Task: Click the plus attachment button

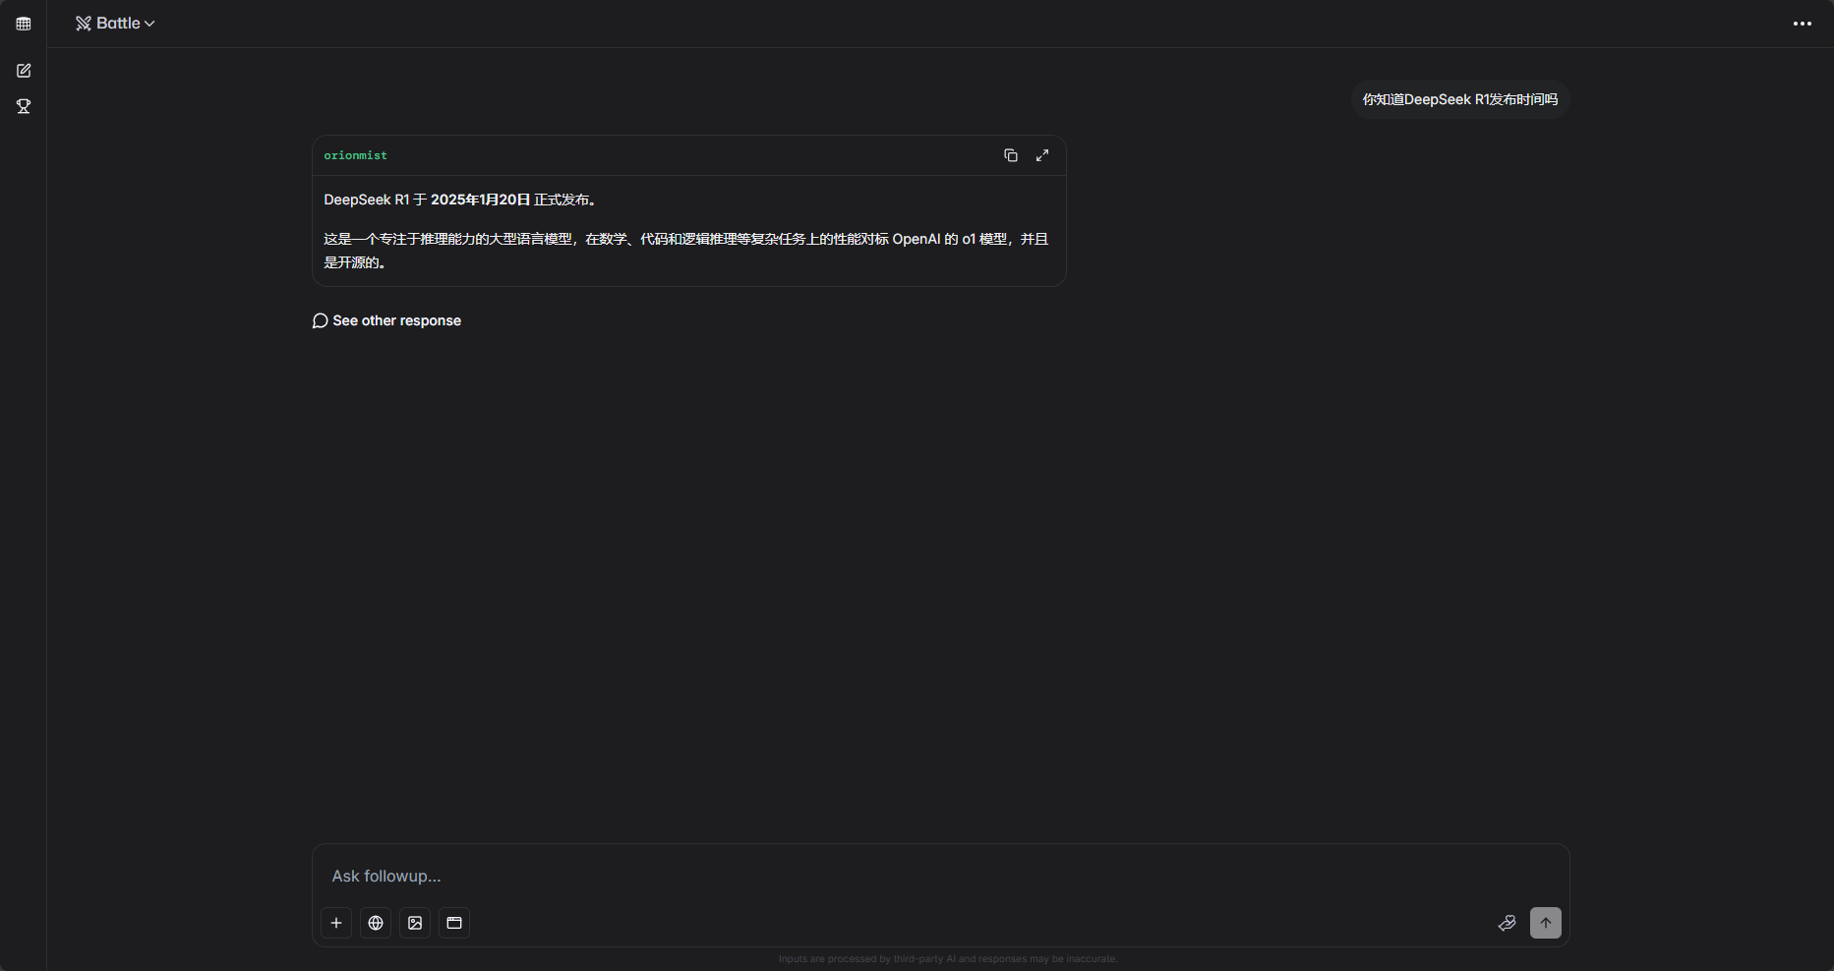Action: tap(336, 923)
